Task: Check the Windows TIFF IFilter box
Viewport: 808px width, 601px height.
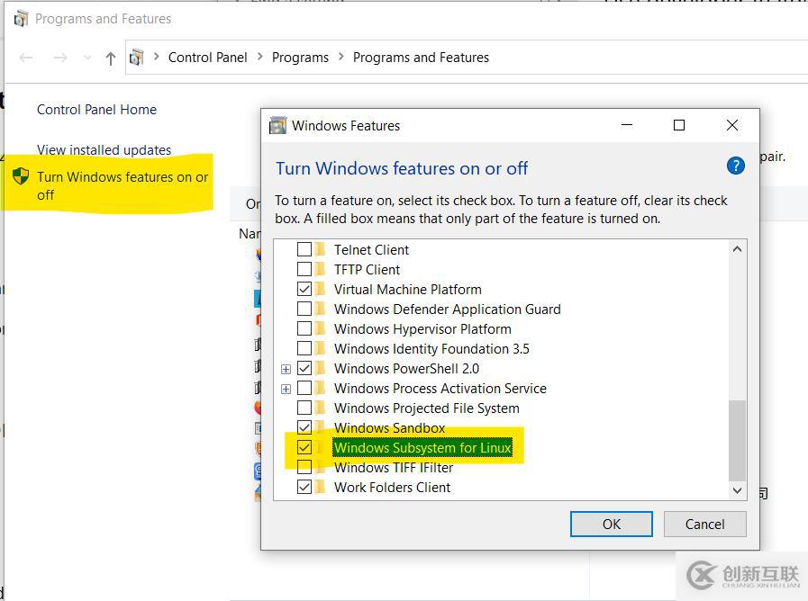Action: [x=304, y=467]
